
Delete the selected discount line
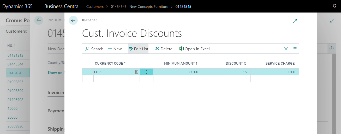pos(164,49)
